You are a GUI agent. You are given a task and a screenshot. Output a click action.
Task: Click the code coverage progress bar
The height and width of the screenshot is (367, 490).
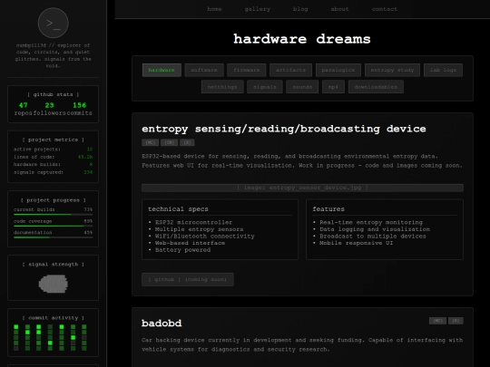click(x=54, y=226)
